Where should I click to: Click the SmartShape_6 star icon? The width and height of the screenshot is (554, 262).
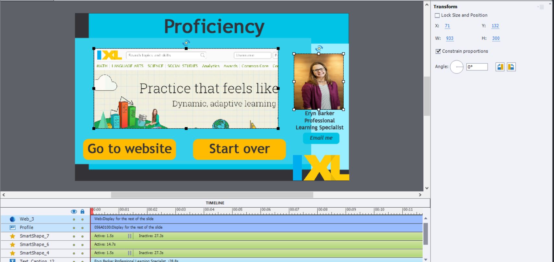coord(13,245)
